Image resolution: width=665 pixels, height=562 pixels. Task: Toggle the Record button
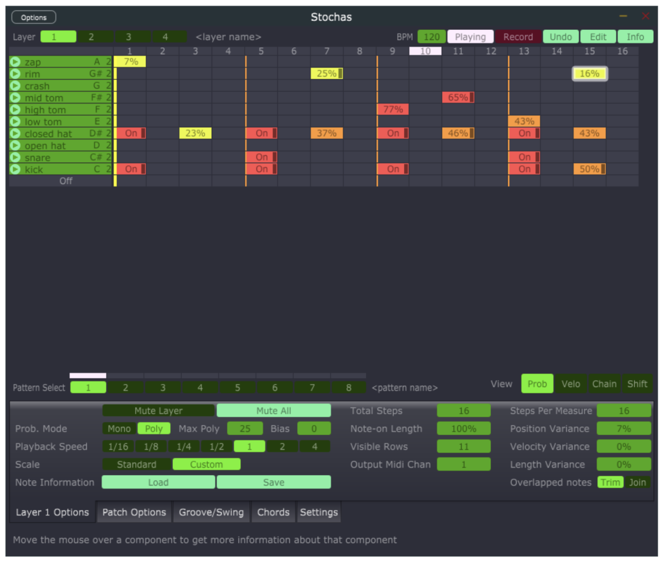coord(518,37)
